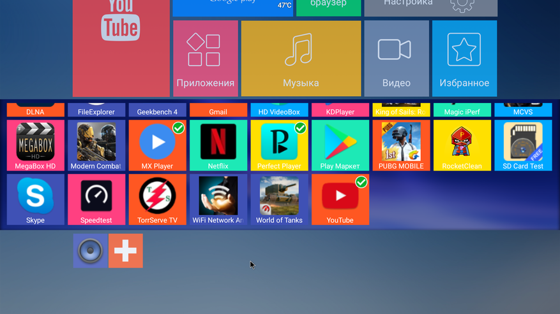Click the speaker shortcut icon
The image size is (560, 314).
pos(91,251)
